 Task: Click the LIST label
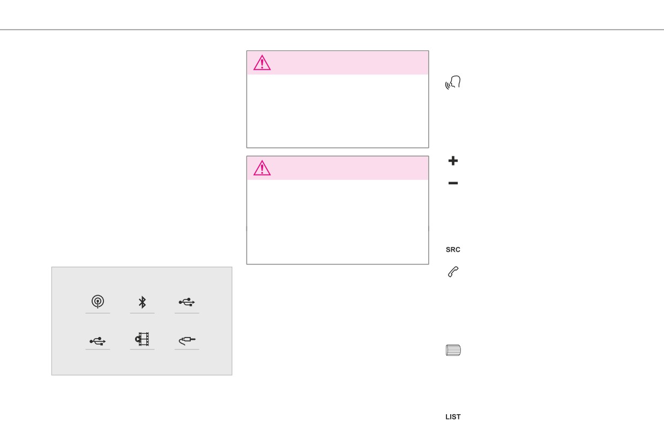click(x=453, y=417)
